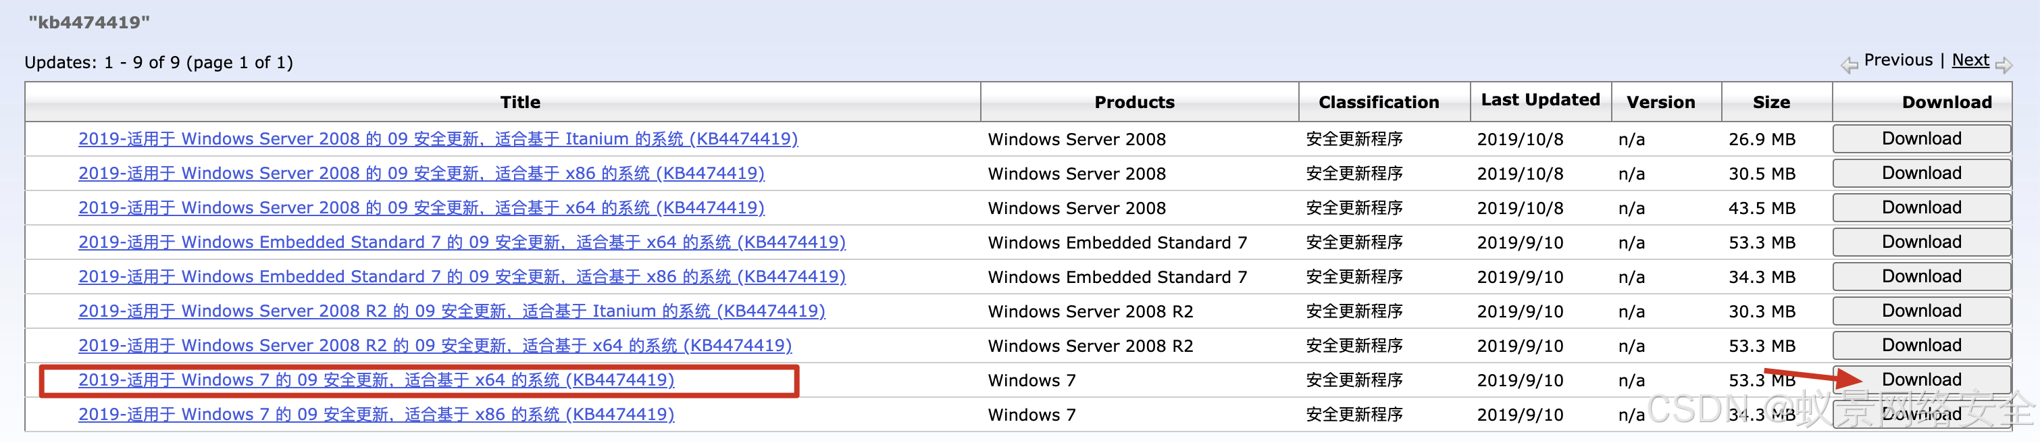This screenshot has height=443, width=2040.
Task: Download Embedded Standard 7 x86 34.3 MB update
Action: point(1921,277)
